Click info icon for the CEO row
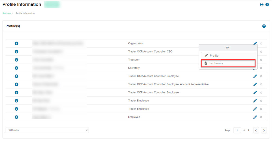The image size is (272, 141). [x=16, y=52]
